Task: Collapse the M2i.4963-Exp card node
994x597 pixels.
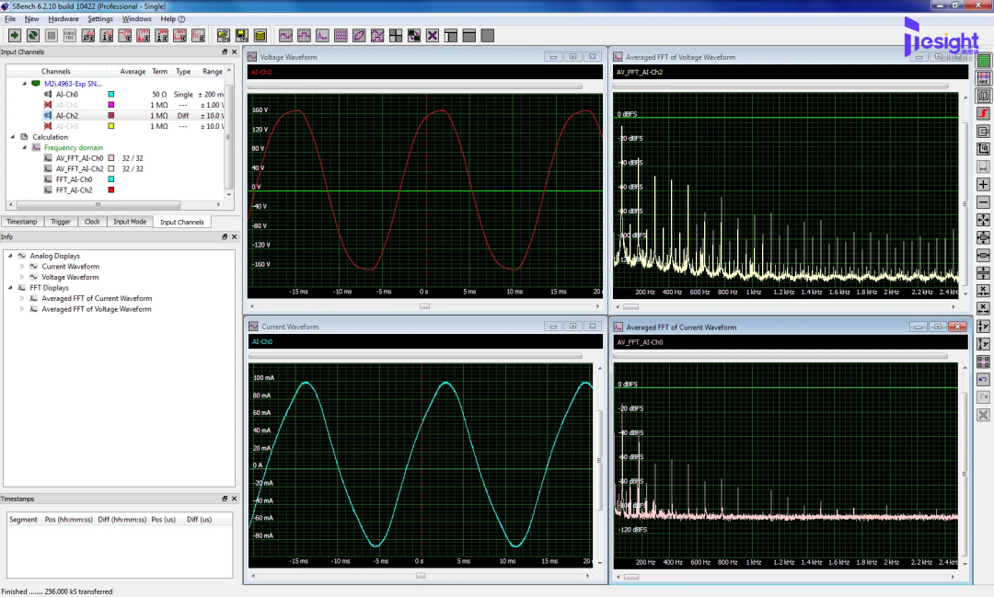Action: pyautogui.click(x=25, y=84)
